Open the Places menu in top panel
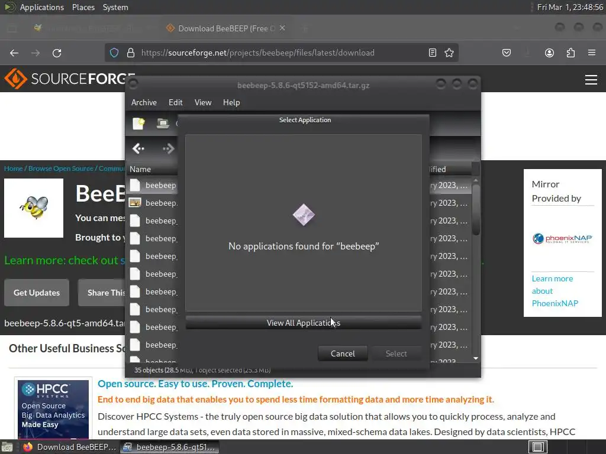606x454 pixels. point(83,7)
